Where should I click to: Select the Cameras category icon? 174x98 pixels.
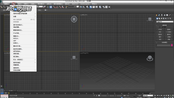tap(164, 18)
